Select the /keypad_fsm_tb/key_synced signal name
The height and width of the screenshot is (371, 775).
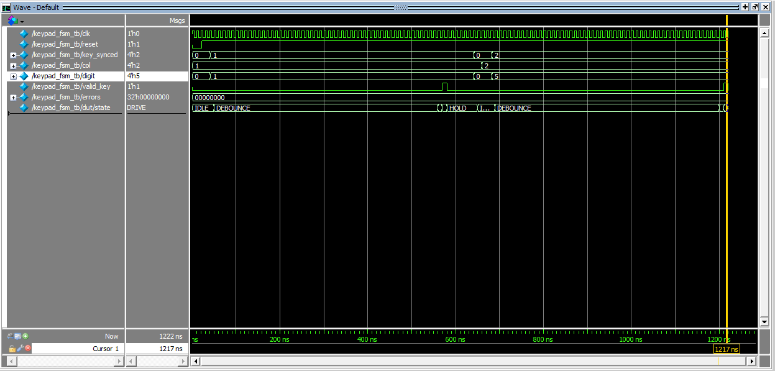pos(75,55)
